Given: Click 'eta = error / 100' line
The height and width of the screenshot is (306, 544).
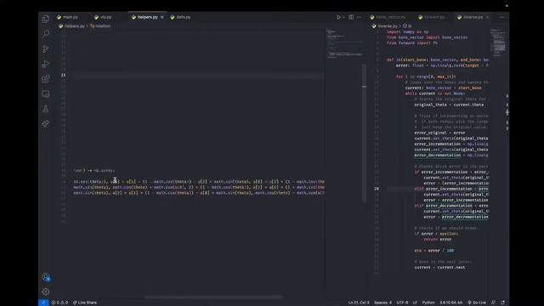Looking at the screenshot, I should pos(434,251).
